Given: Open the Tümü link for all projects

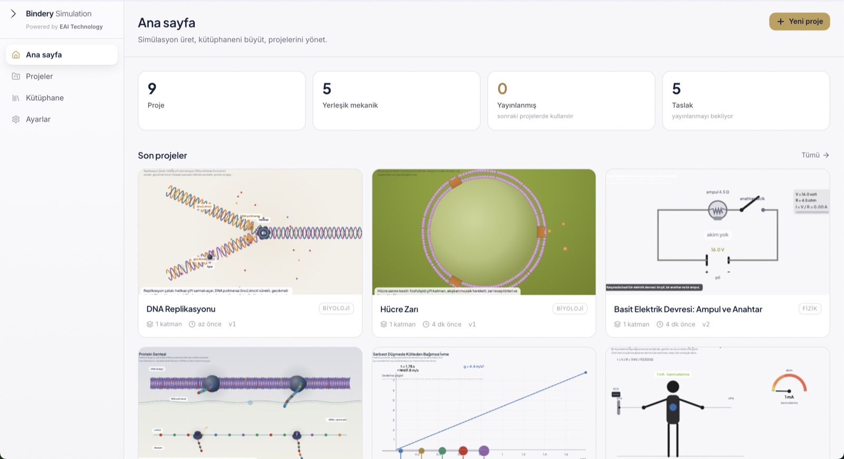Looking at the screenshot, I should [x=816, y=155].
